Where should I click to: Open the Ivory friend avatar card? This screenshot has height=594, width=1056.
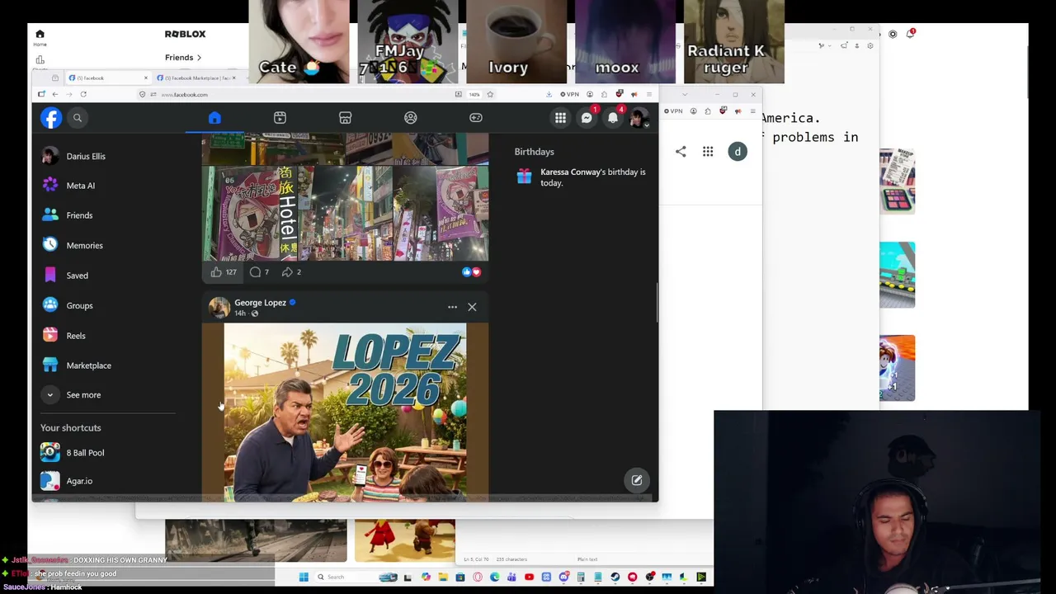click(x=516, y=41)
